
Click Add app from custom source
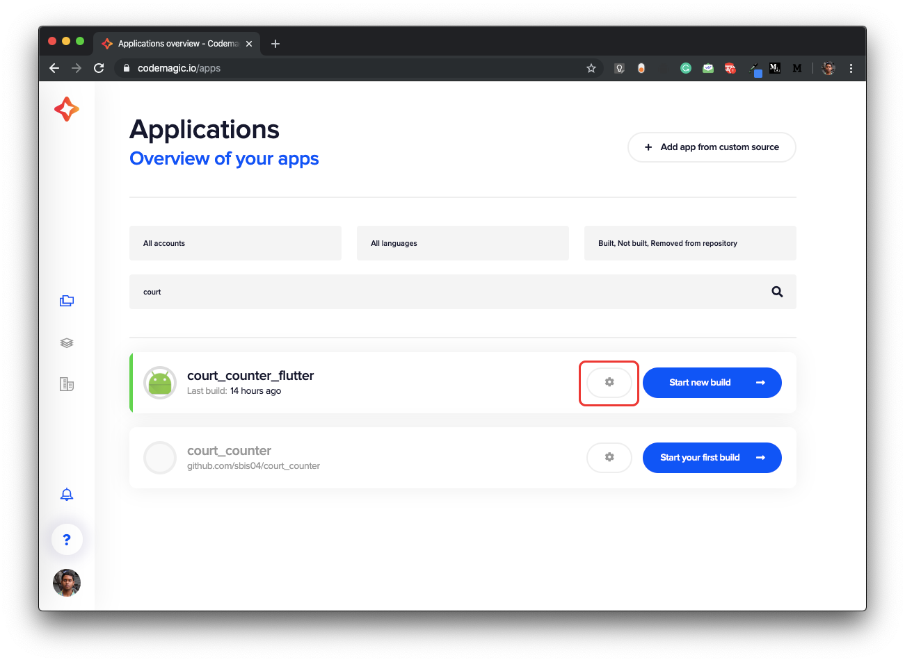[x=712, y=147]
